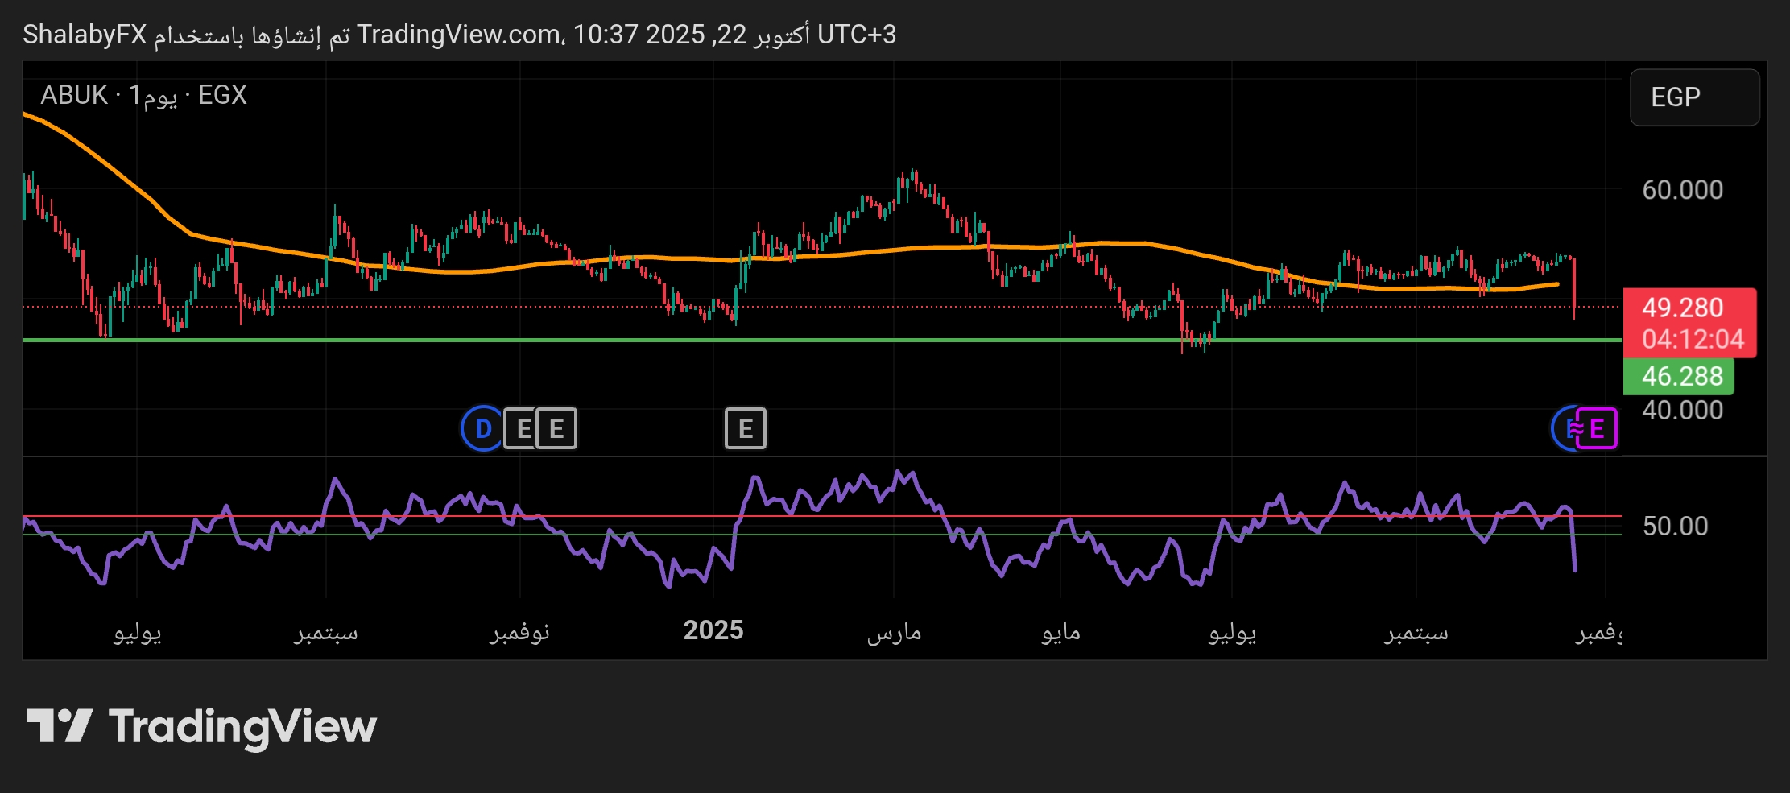
Task: Click the 60.000 label on the price axis
Action: [x=1682, y=190]
